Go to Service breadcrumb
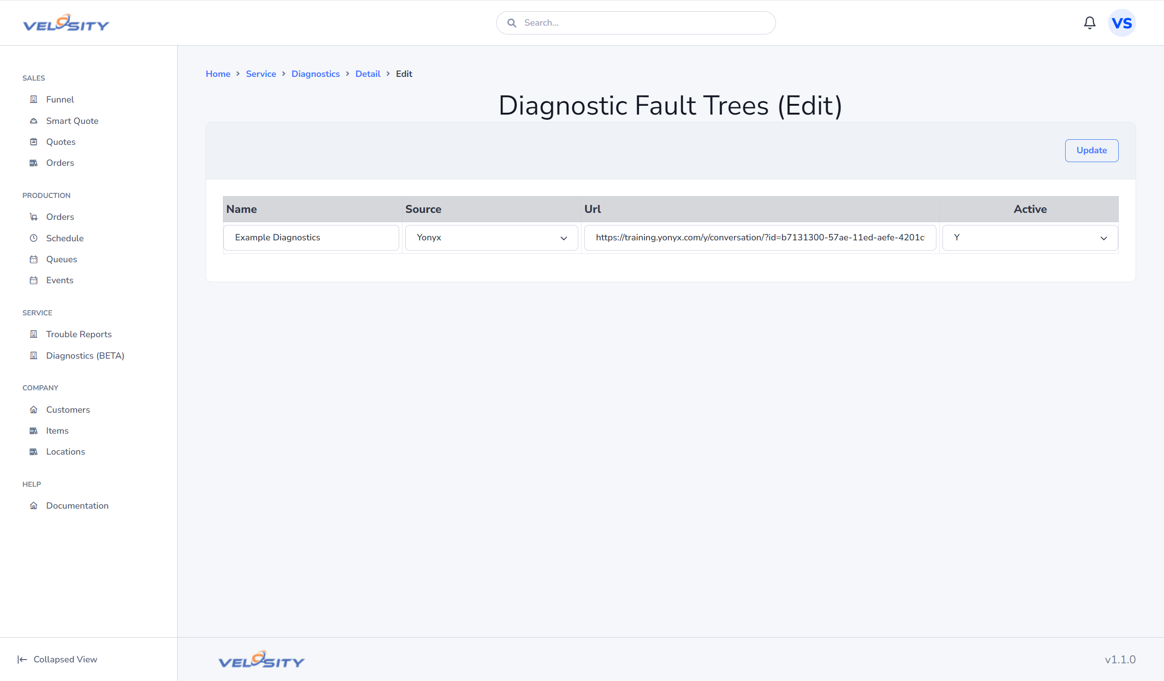The width and height of the screenshot is (1164, 681). [261, 74]
